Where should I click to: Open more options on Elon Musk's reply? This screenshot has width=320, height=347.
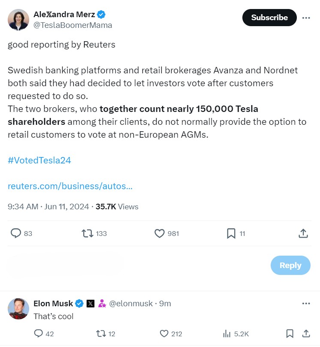tap(306, 303)
